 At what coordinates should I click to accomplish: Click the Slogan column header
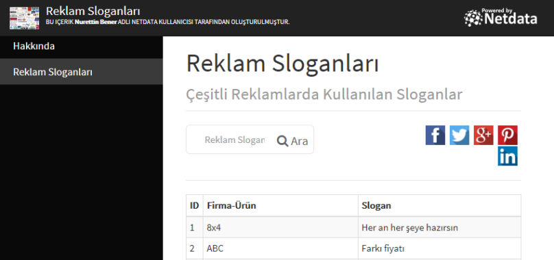pos(439,205)
